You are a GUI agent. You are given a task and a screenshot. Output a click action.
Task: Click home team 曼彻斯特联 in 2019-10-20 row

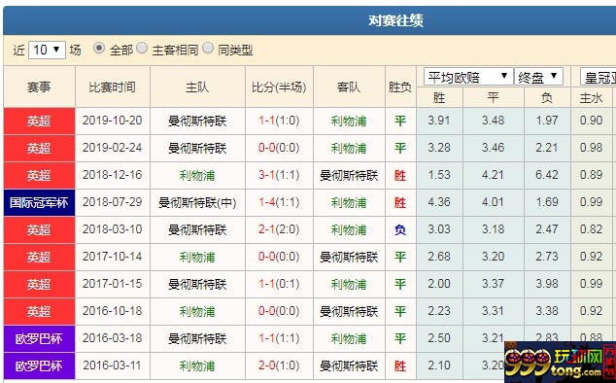[197, 121]
